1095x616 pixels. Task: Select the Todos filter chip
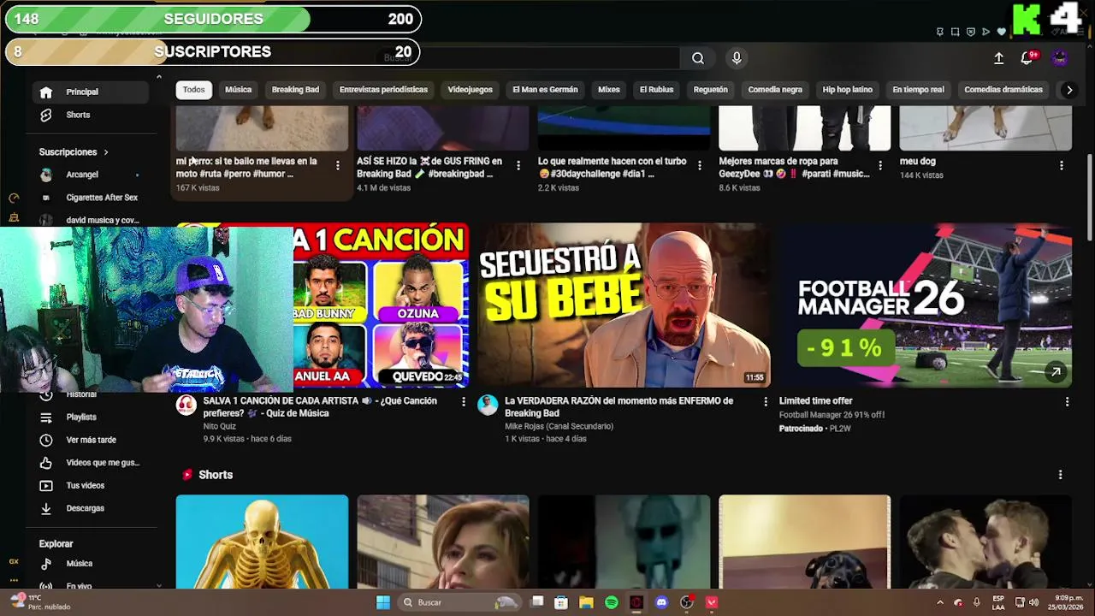tap(194, 90)
